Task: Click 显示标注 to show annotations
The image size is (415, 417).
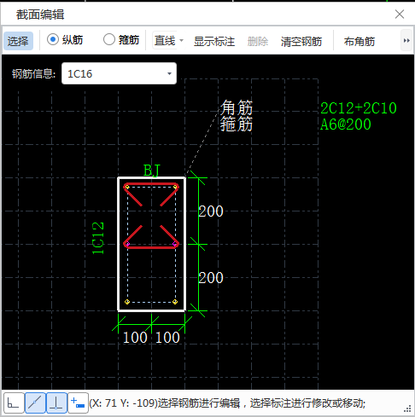Action: coord(214,42)
